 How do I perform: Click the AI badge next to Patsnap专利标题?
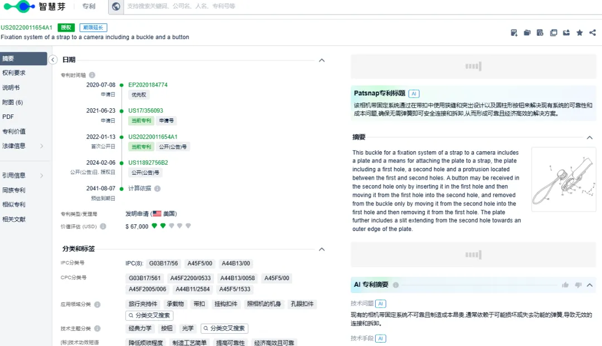(414, 93)
